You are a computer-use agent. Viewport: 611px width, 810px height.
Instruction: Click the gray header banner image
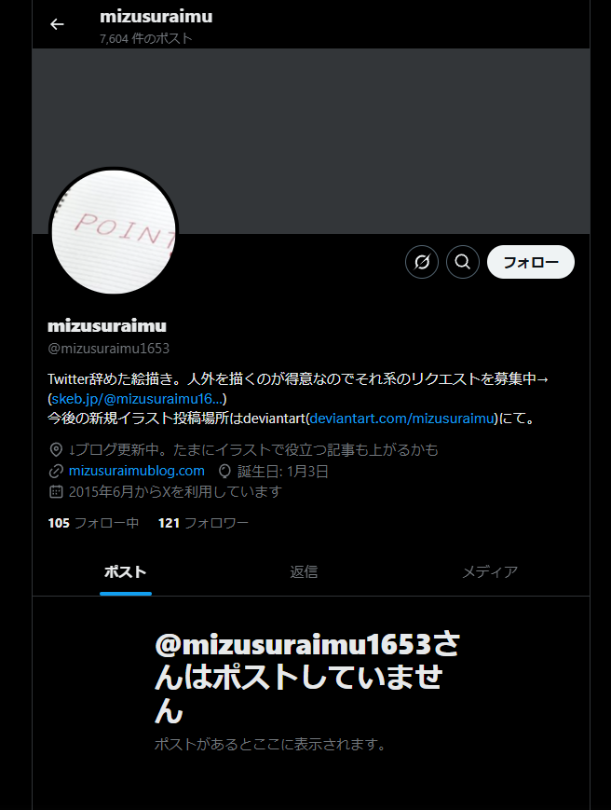pyautogui.click(x=311, y=141)
